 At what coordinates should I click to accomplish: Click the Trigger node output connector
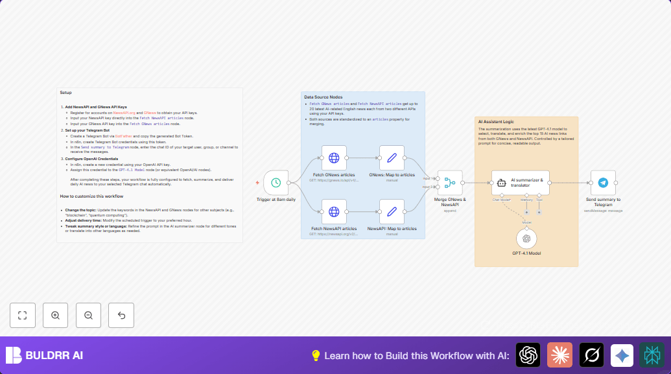pyautogui.click(x=289, y=183)
